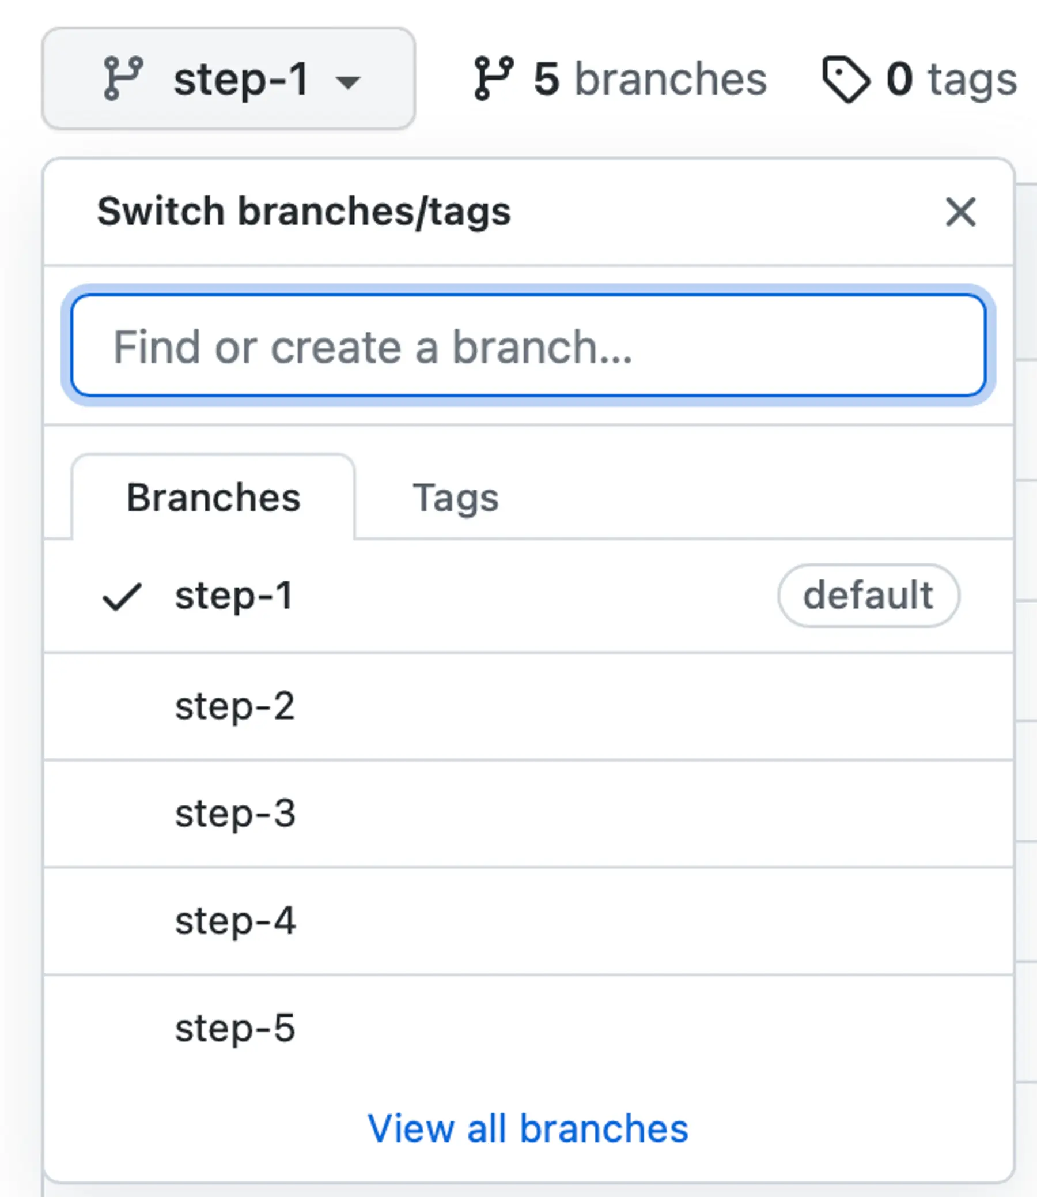Click the Switch branches/tags header

(304, 213)
